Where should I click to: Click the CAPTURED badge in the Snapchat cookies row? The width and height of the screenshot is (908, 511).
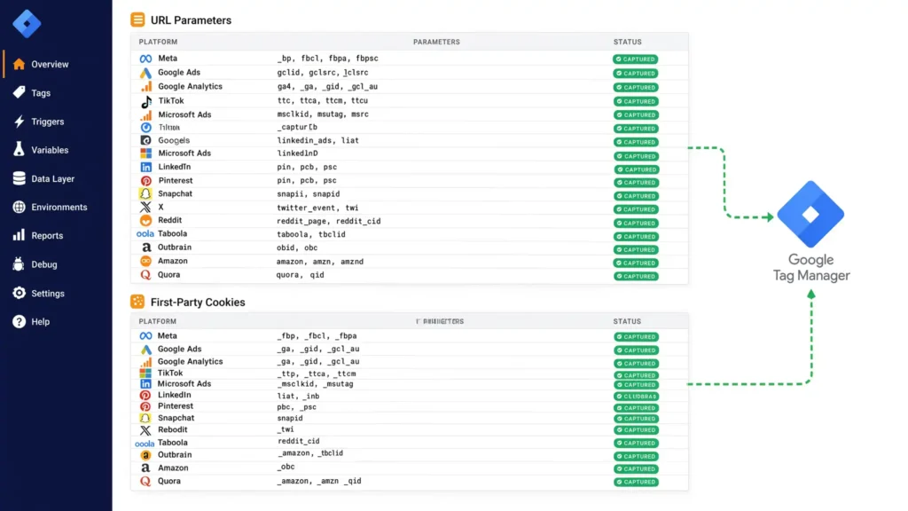636,419
